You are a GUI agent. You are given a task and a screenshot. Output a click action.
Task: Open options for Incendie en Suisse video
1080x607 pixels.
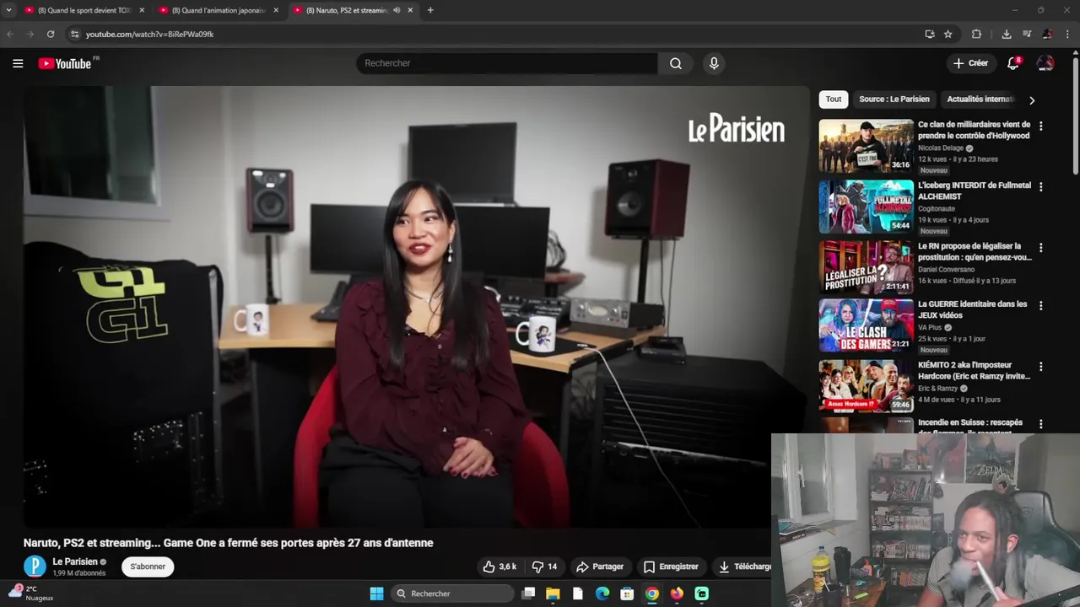(x=1040, y=424)
